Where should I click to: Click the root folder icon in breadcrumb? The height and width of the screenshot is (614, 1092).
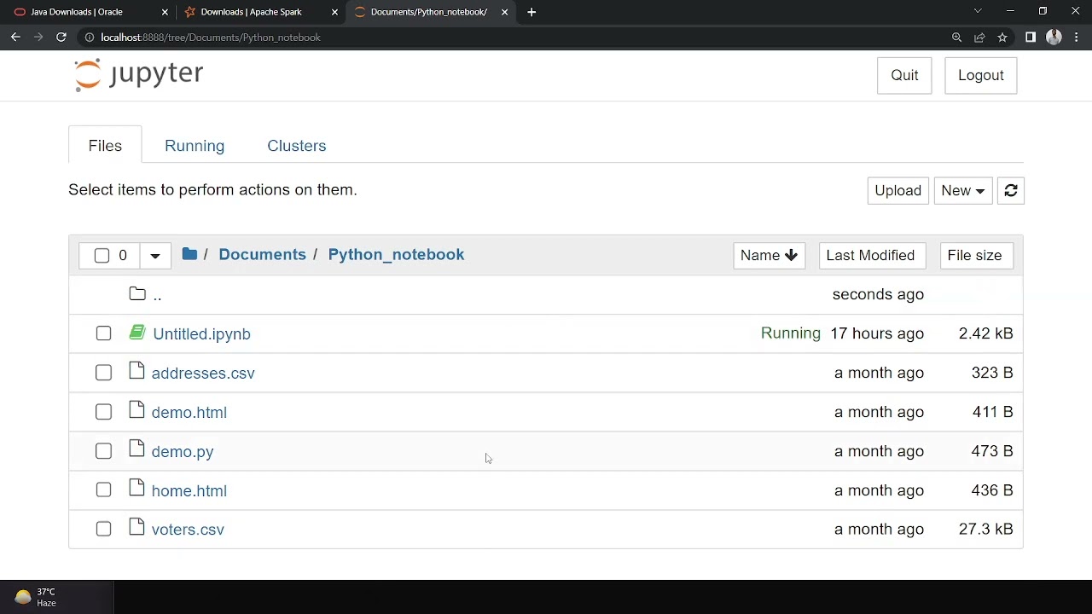[x=189, y=254]
